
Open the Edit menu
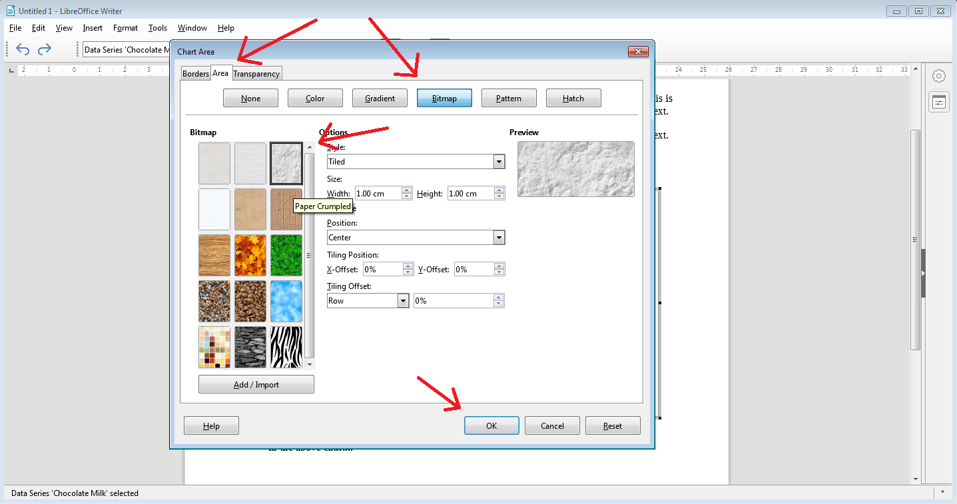click(39, 28)
